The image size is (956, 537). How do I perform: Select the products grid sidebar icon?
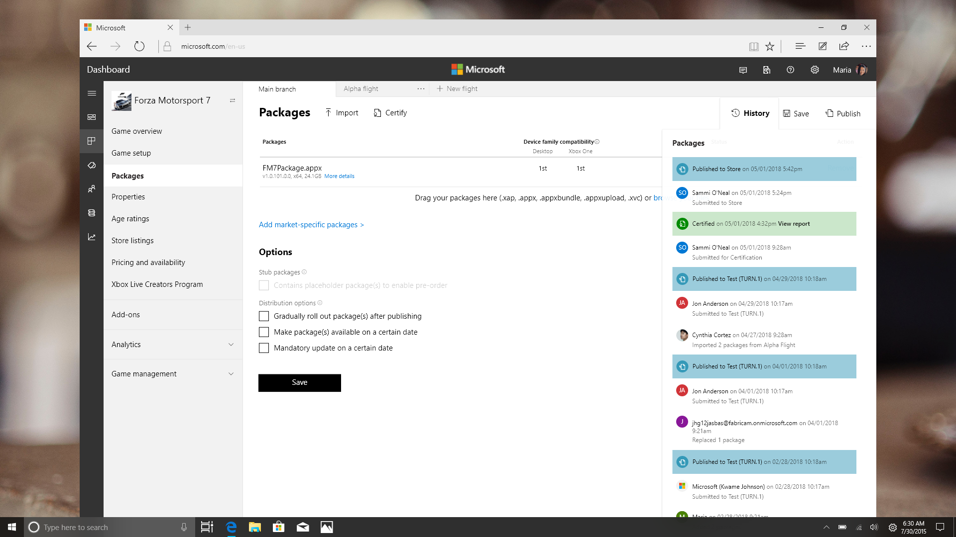(92, 141)
